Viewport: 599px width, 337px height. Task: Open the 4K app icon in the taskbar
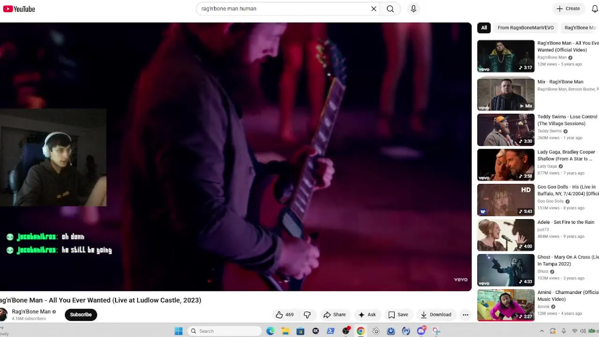point(315,331)
